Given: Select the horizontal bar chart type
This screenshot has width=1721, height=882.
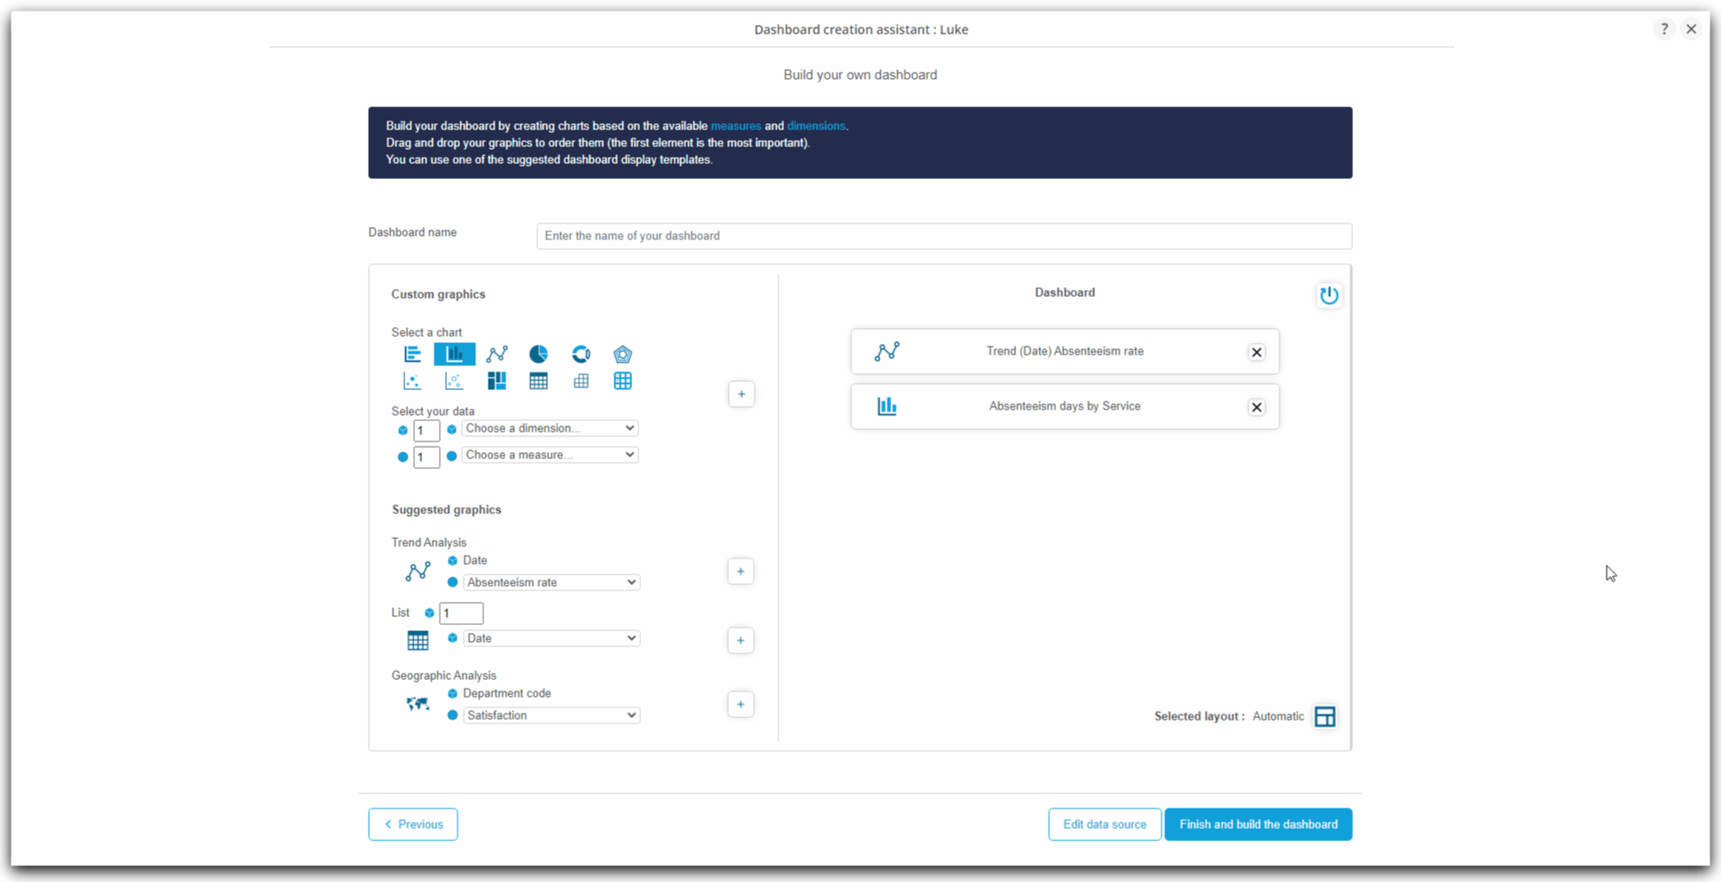Looking at the screenshot, I should click(412, 354).
